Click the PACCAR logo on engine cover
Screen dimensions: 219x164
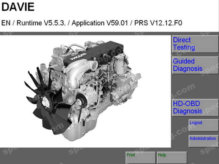78,57
